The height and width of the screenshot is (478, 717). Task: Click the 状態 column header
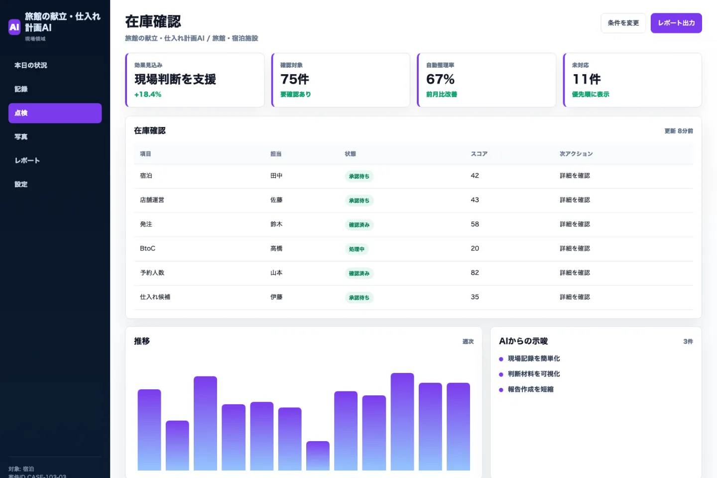(x=351, y=154)
